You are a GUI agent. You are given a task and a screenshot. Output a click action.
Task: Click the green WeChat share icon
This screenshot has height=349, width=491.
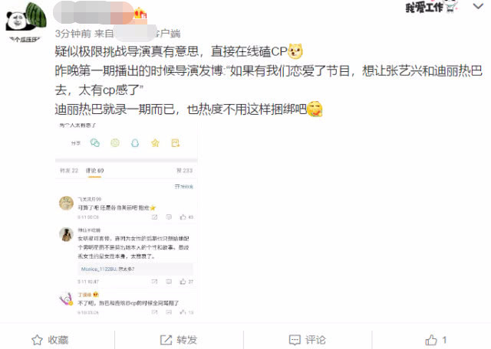click(x=95, y=143)
